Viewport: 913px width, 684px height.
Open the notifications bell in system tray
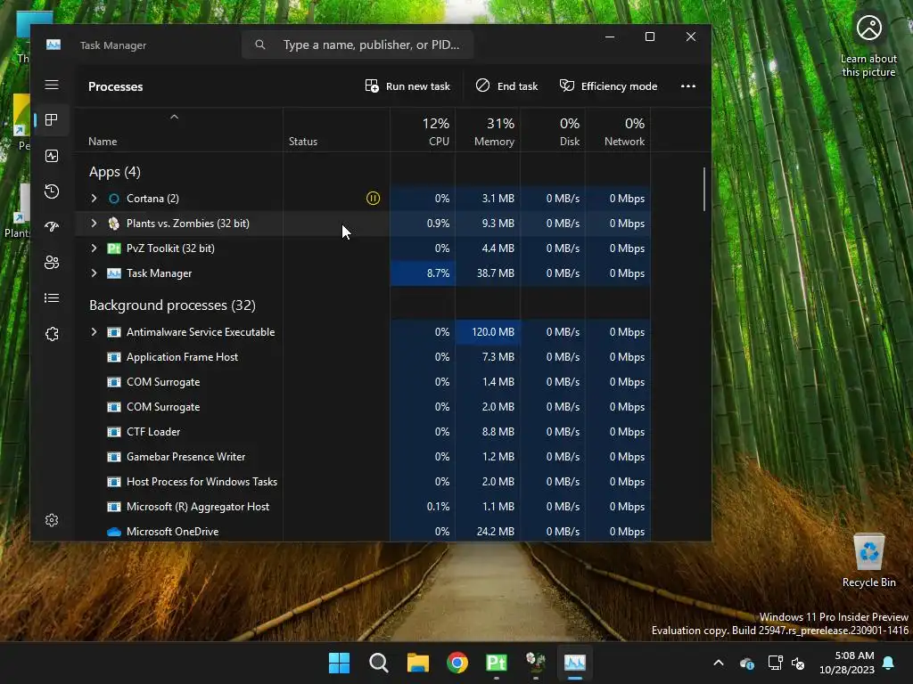tap(889, 663)
